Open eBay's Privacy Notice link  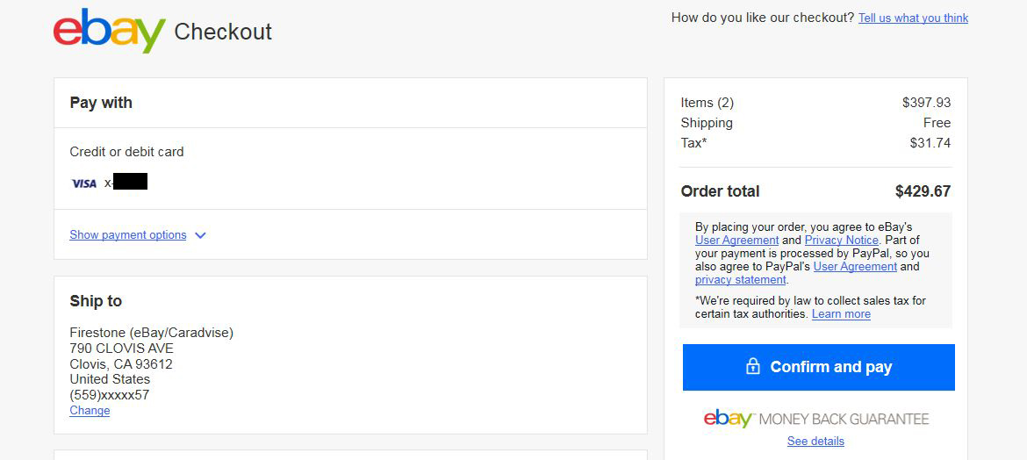(x=841, y=240)
